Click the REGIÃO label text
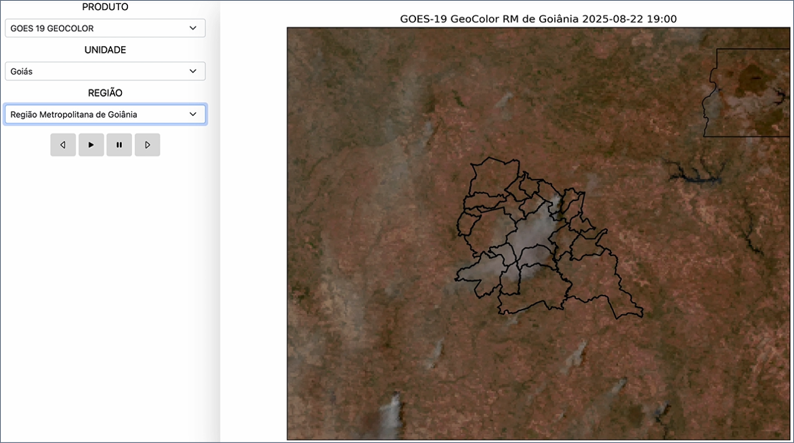The height and width of the screenshot is (443, 794). pyautogui.click(x=105, y=93)
